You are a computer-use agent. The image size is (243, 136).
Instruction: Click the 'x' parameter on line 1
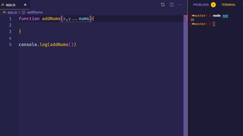(64, 19)
